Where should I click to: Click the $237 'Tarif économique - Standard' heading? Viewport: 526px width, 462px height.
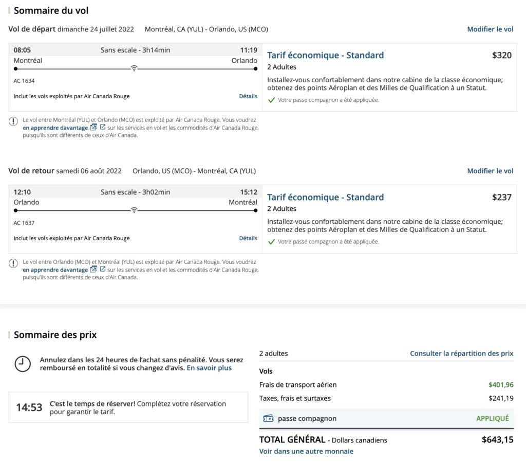tap(325, 198)
